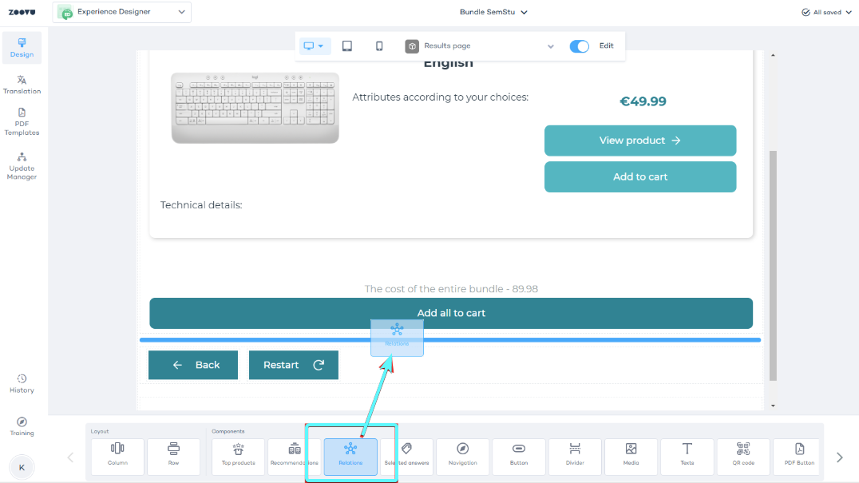This screenshot has width=859, height=483.
Task: Open the Experience Designer dropdown
Action: [x=122, y=12]
